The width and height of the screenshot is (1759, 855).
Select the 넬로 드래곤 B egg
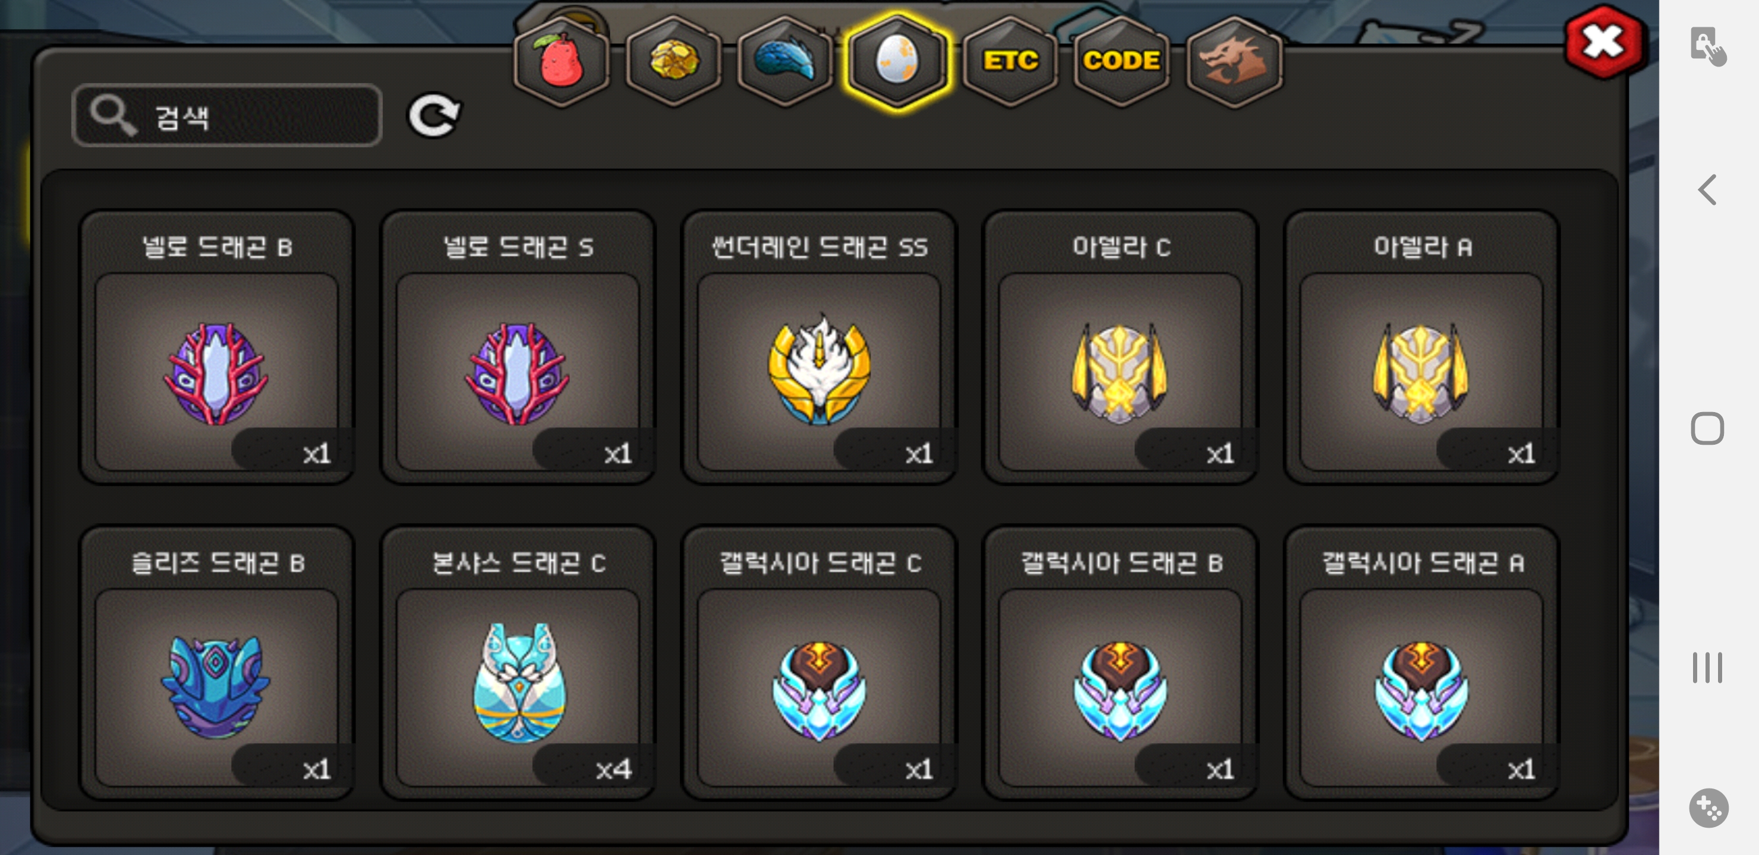point(216,347)
